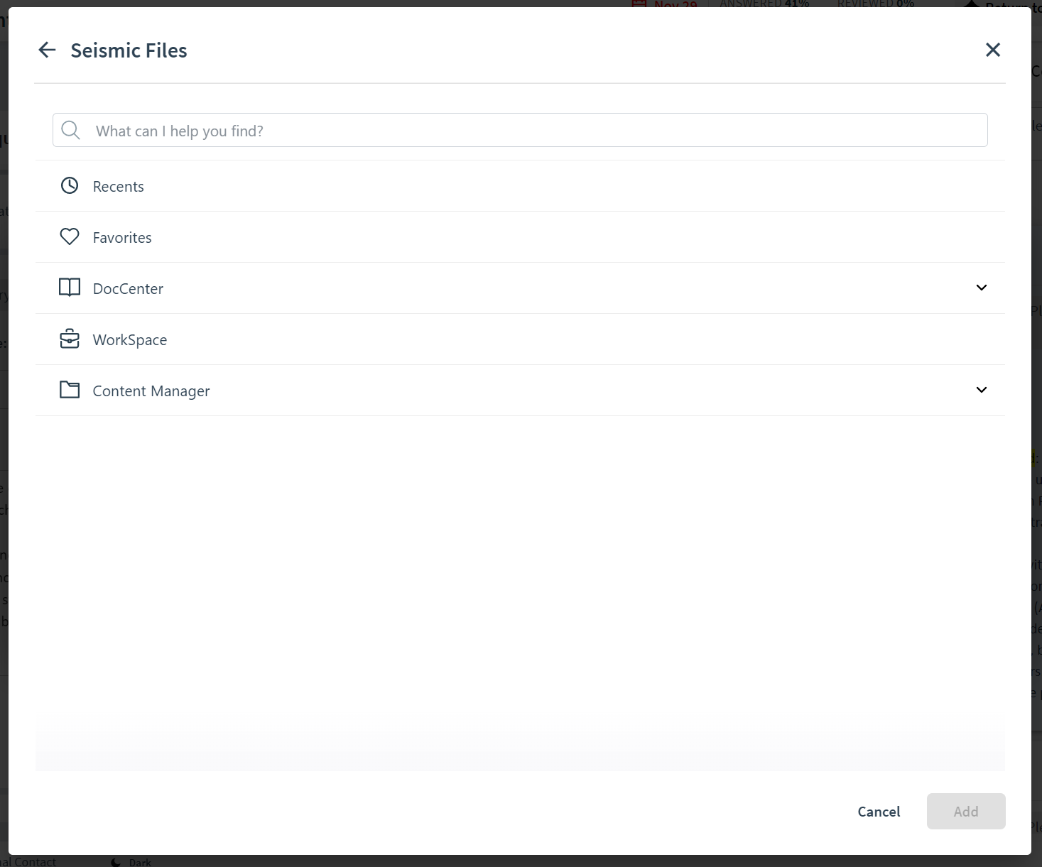Image resolution: width=1042 pixels, height=867 pixels.
Task: Expand the Content Manager chevron
Action: click(982, 390)
